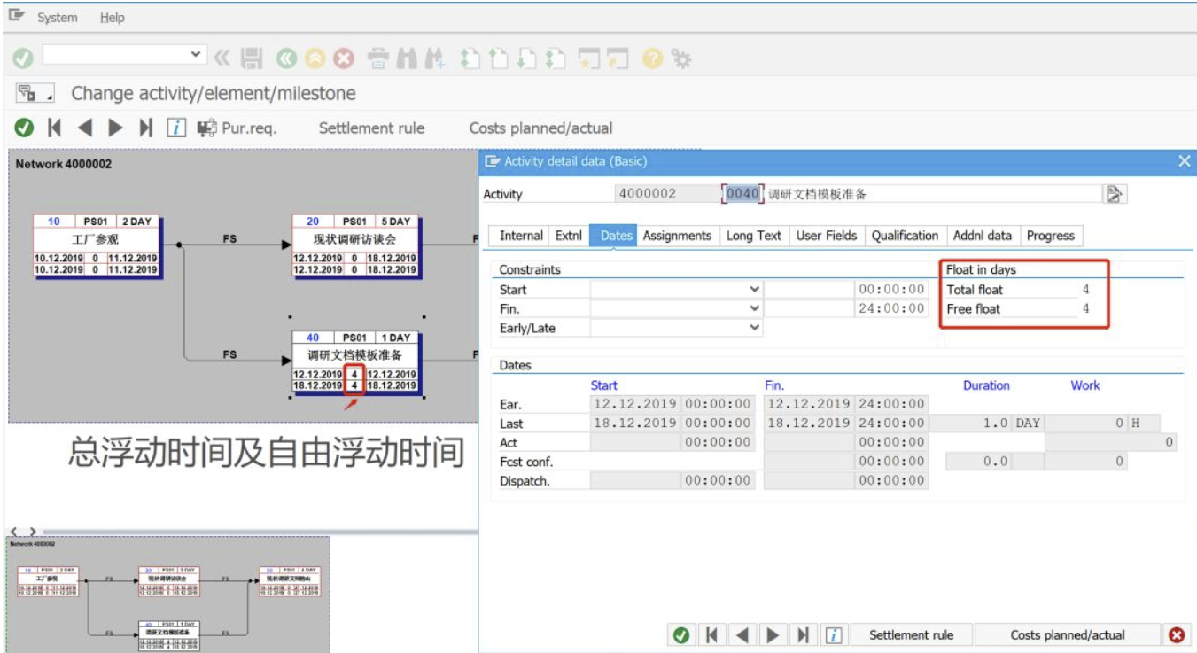1197x653 pixels.
Task: Switch to the Extnl tab
Action: click(x=569, y=236)
